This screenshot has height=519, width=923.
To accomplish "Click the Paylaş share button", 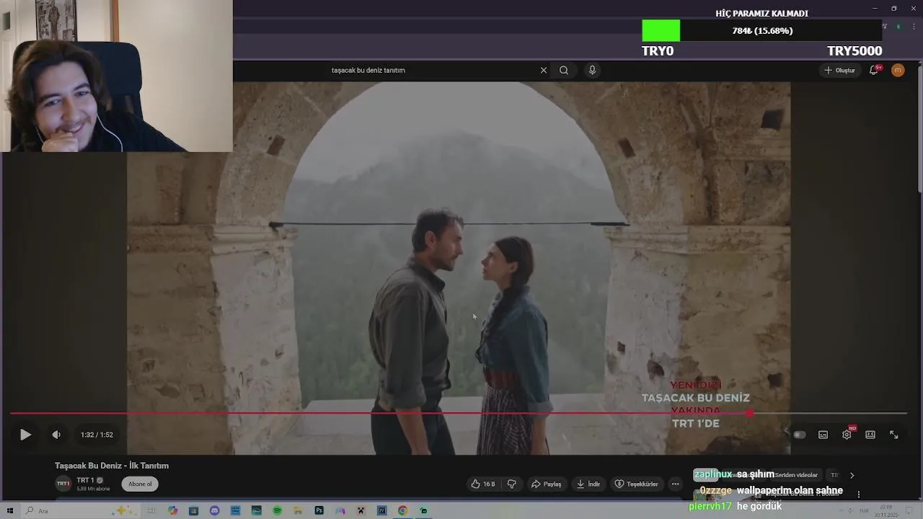I will click(x=546, y=484).
